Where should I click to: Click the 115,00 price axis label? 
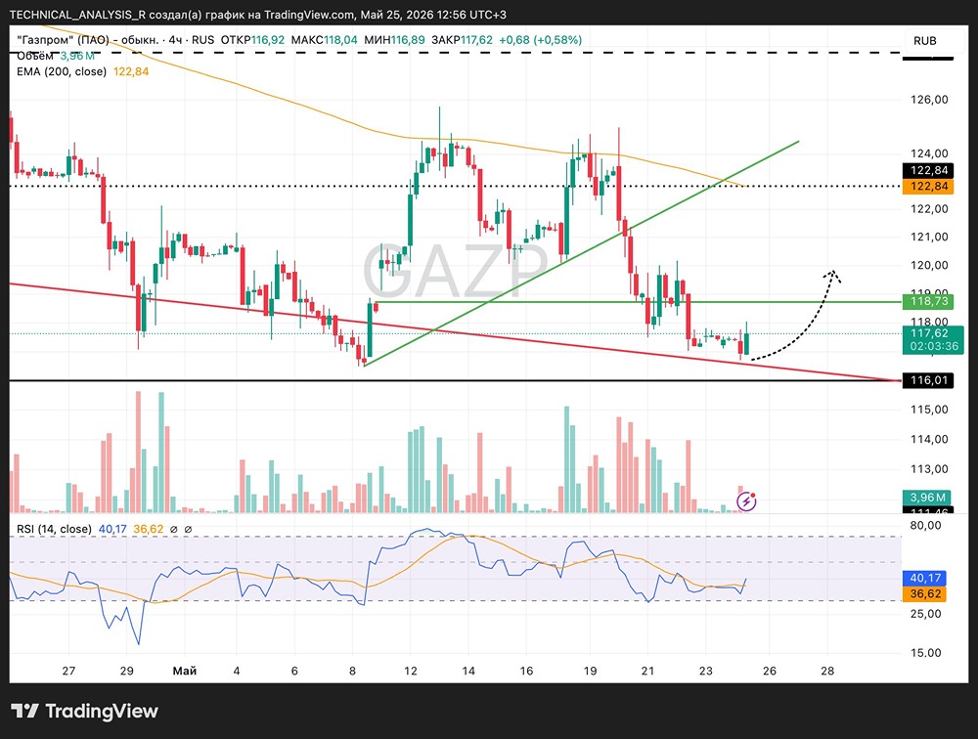[929, 410]
